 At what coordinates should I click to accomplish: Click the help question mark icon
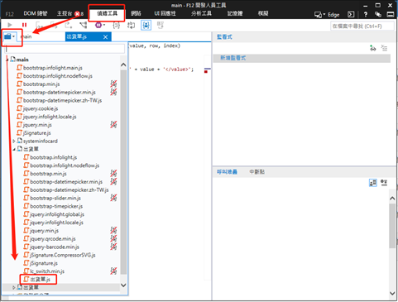point(366,15)
